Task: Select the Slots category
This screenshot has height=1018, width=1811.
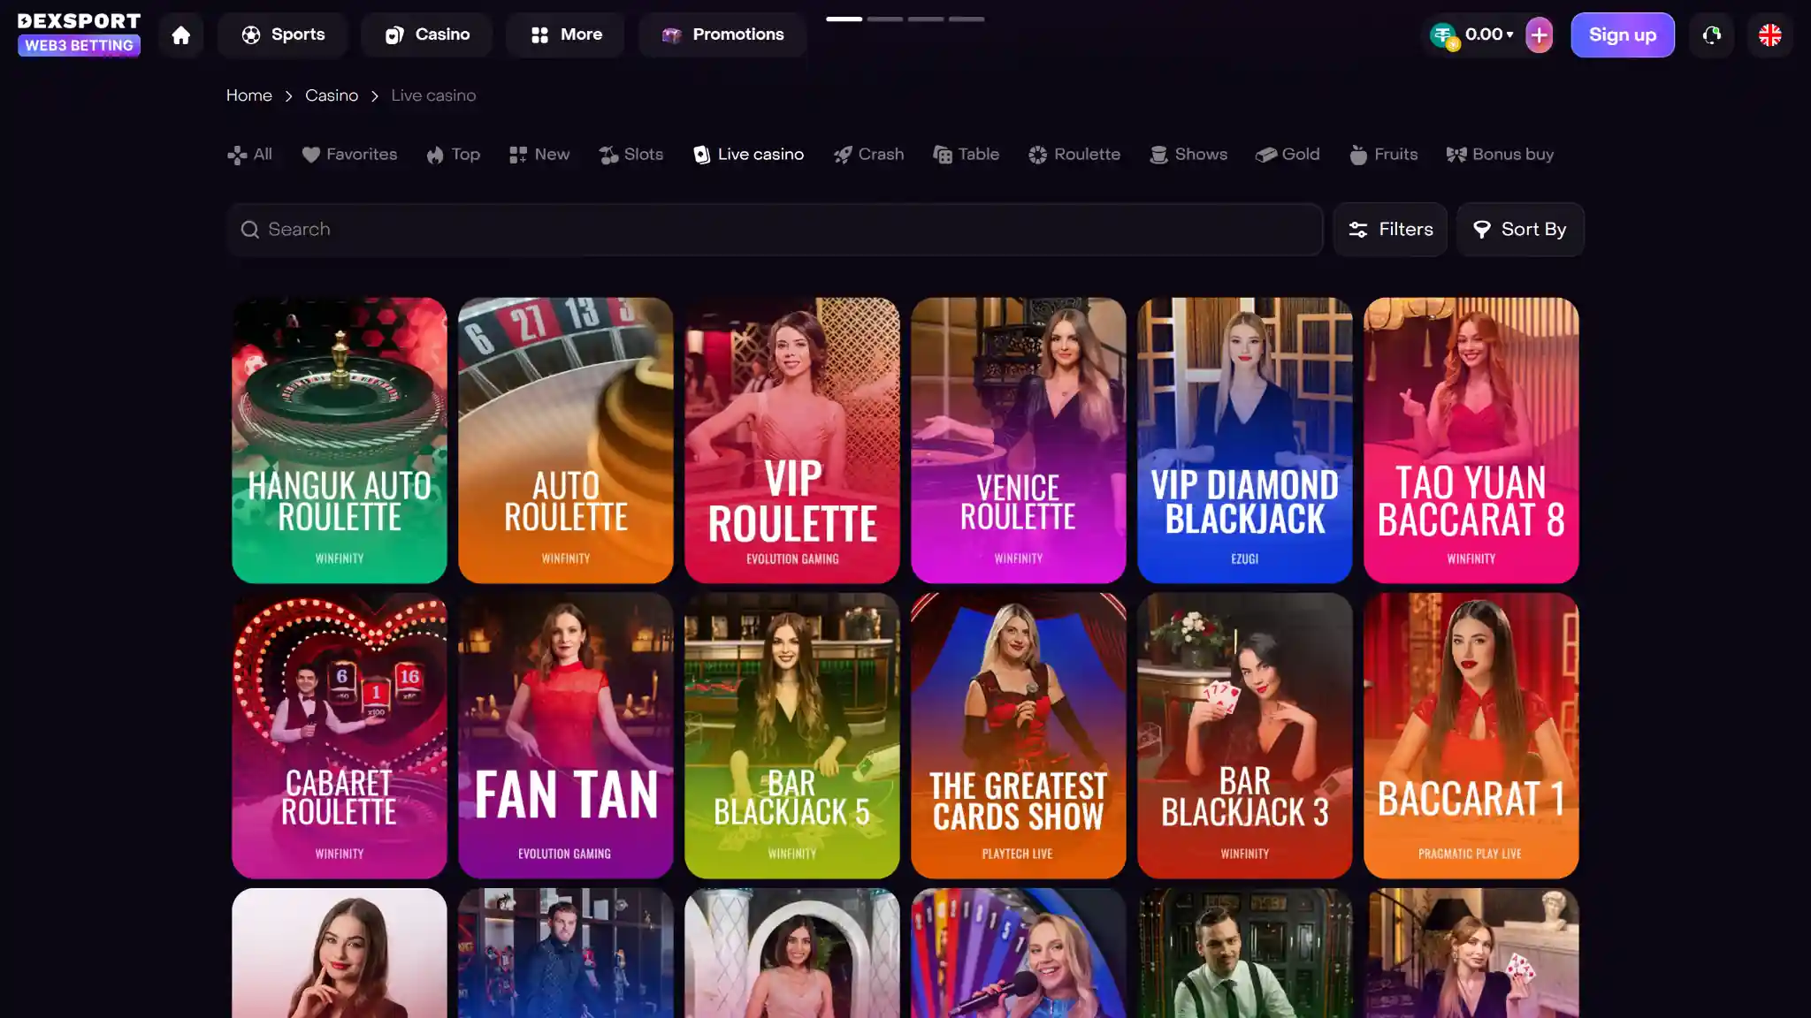Action: point(631,155)
